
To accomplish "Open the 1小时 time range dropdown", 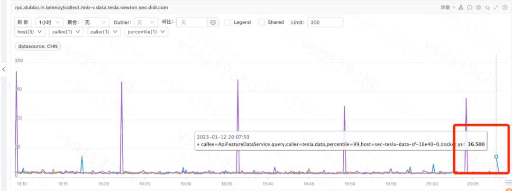I will tap(49, 22).
